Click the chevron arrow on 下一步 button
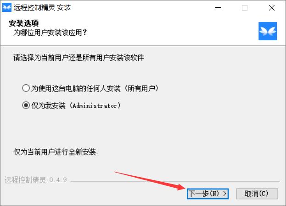The width and height of the screenshot is (286, 206). (225, 194)
